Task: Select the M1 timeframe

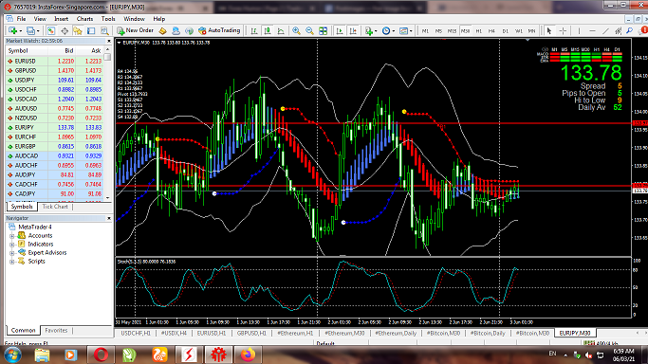Action: coord(425,31)
